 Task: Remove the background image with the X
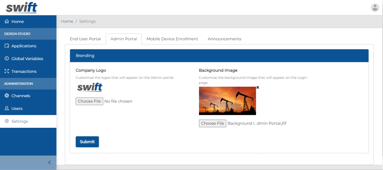[x=258, y=87]
